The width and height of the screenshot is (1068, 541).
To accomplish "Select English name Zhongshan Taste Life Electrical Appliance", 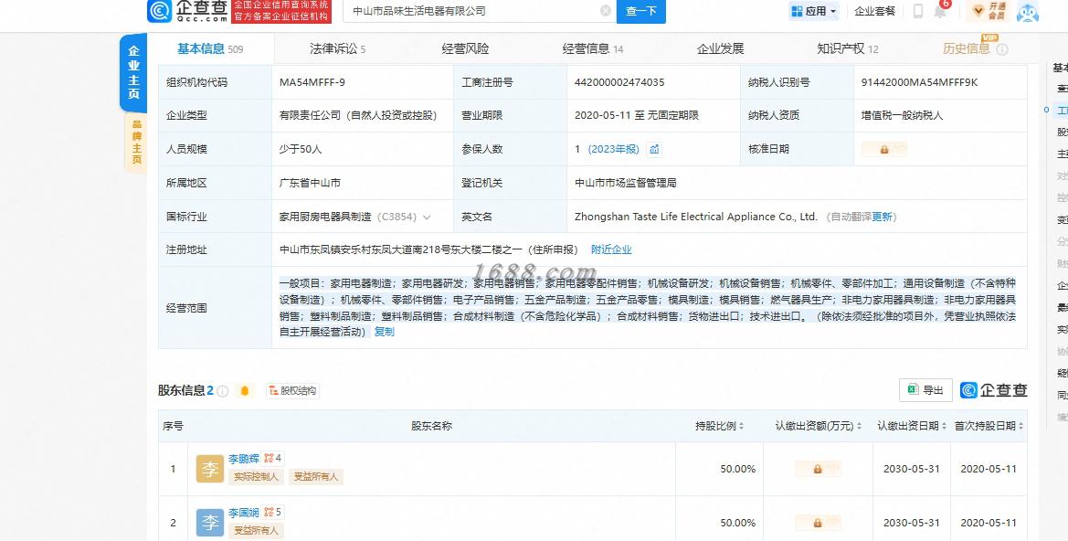I will [x=695, y=217].
